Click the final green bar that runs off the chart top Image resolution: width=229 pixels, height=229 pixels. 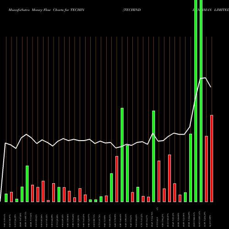tap(201, 101)
